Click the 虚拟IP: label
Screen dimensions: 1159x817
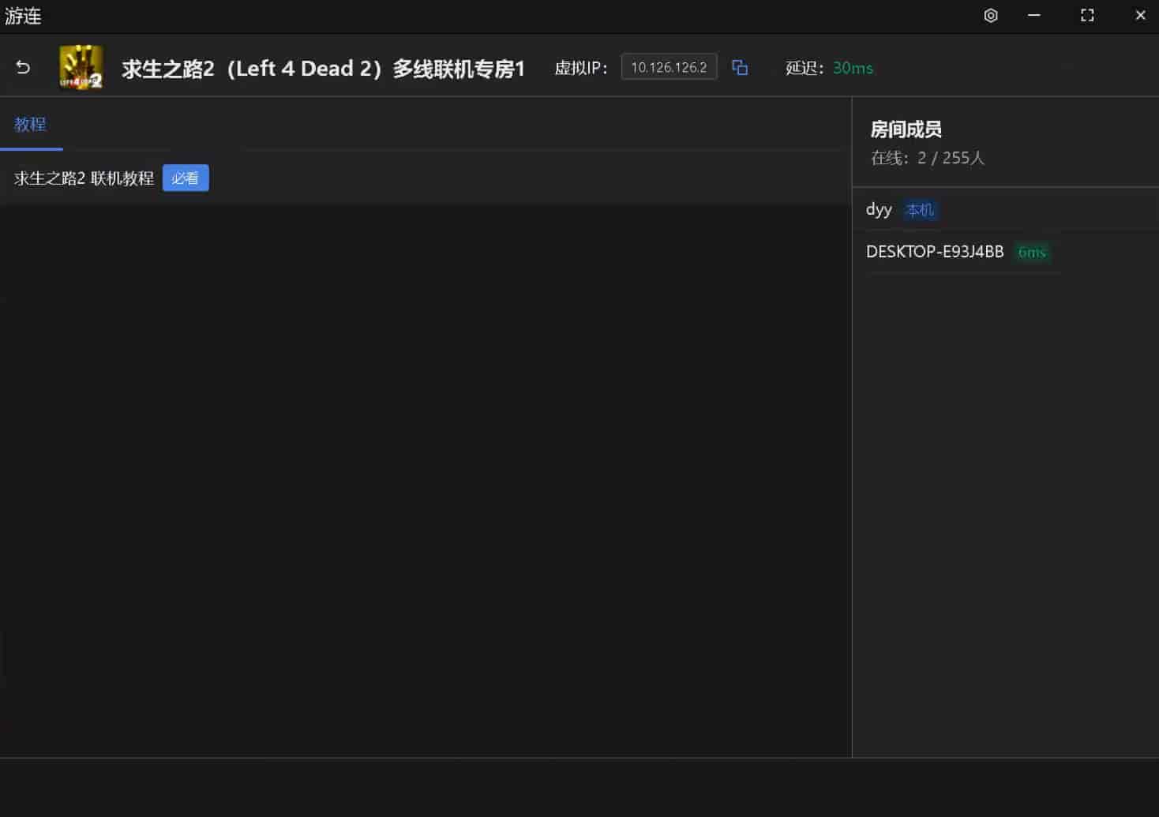(x=581, y=68)
